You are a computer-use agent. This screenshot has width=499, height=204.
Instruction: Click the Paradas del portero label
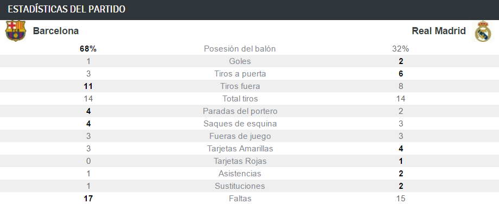point(240,111)
